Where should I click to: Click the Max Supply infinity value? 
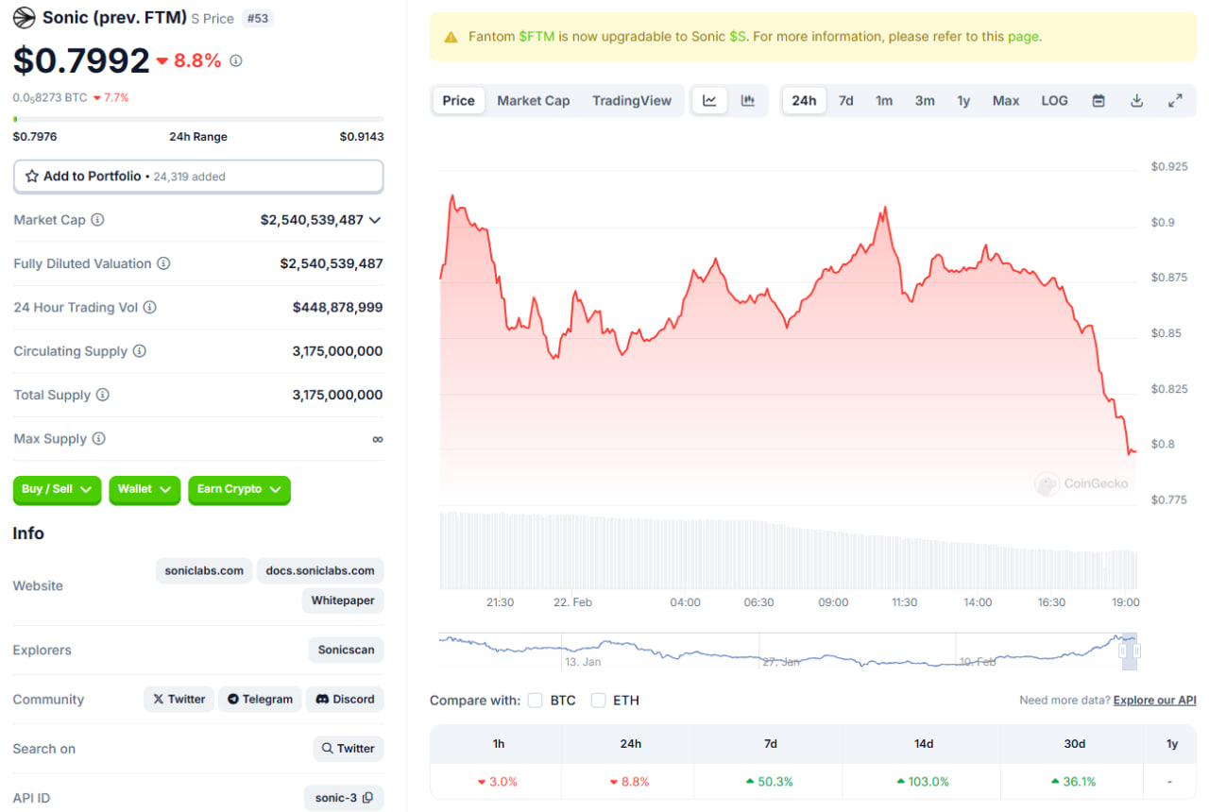click(x=378, y=439)
